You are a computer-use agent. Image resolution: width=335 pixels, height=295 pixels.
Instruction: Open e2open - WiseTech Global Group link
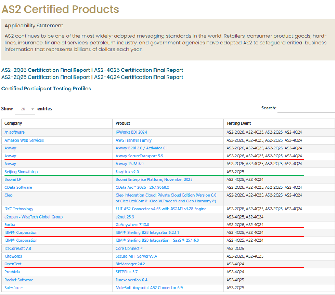click(x=33, y=217)
